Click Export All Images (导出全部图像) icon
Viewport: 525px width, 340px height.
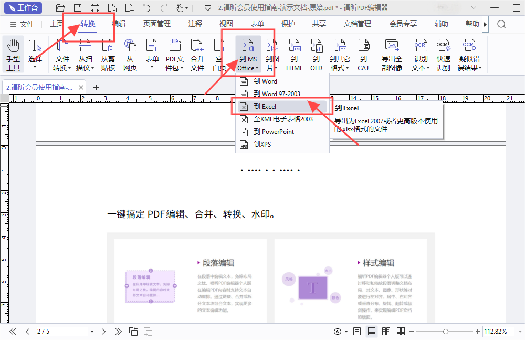click(x=392, y=54)
